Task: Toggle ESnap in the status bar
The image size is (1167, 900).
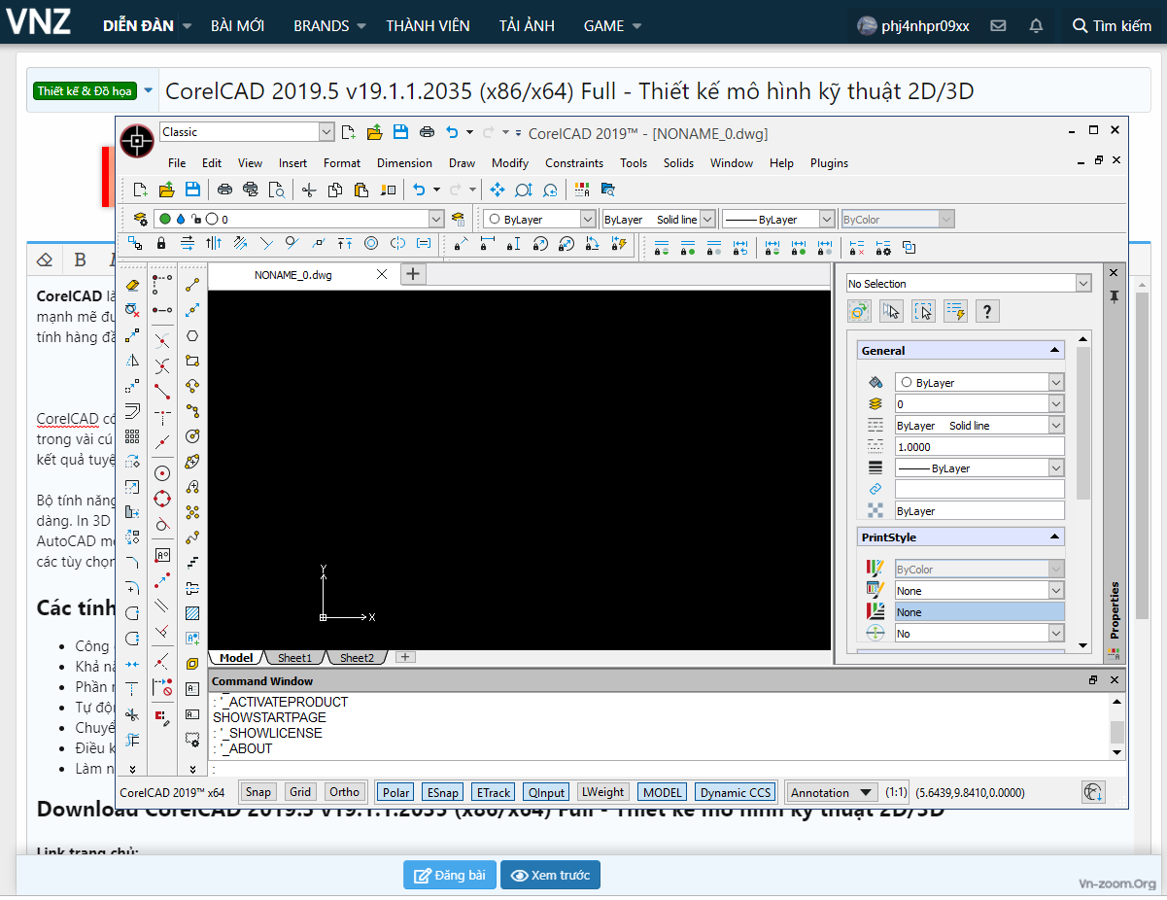Action: pos(443,792)
